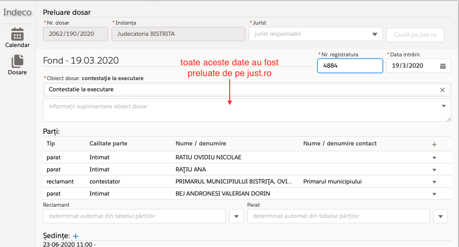Add a new Ședințe entry with plus
The height and width of the screenshot is (247, 459).
(75, 236)
